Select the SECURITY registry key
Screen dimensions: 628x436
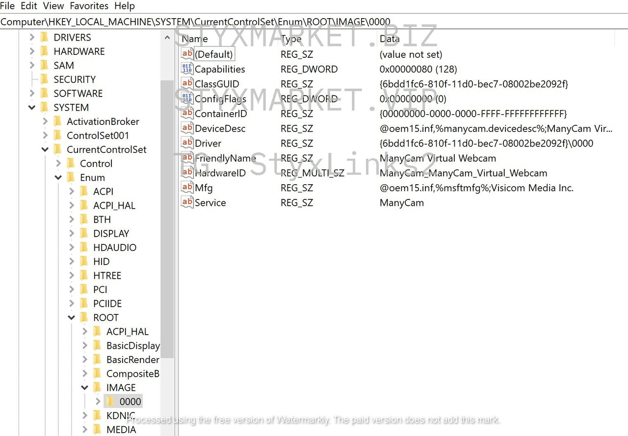point(75,79)
